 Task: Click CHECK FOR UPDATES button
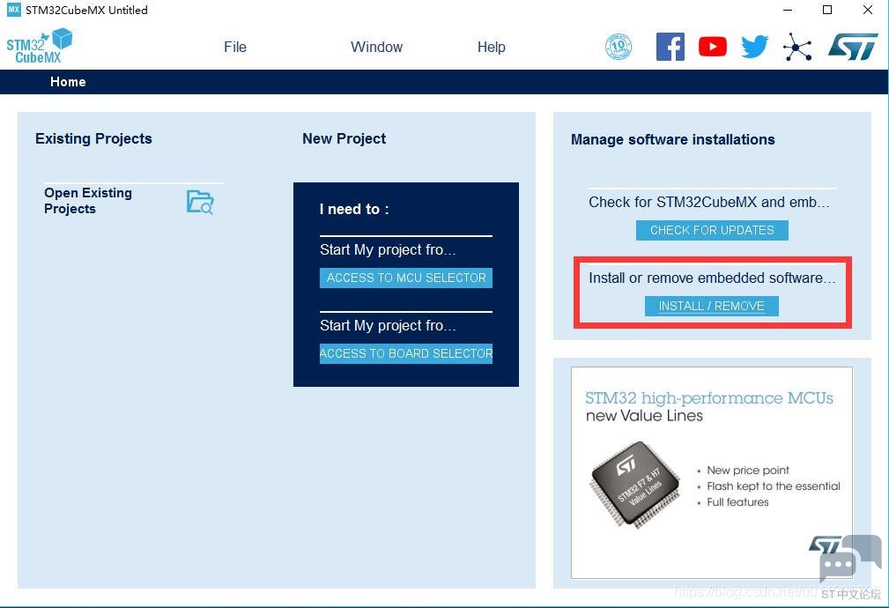[x=712, y=230]
